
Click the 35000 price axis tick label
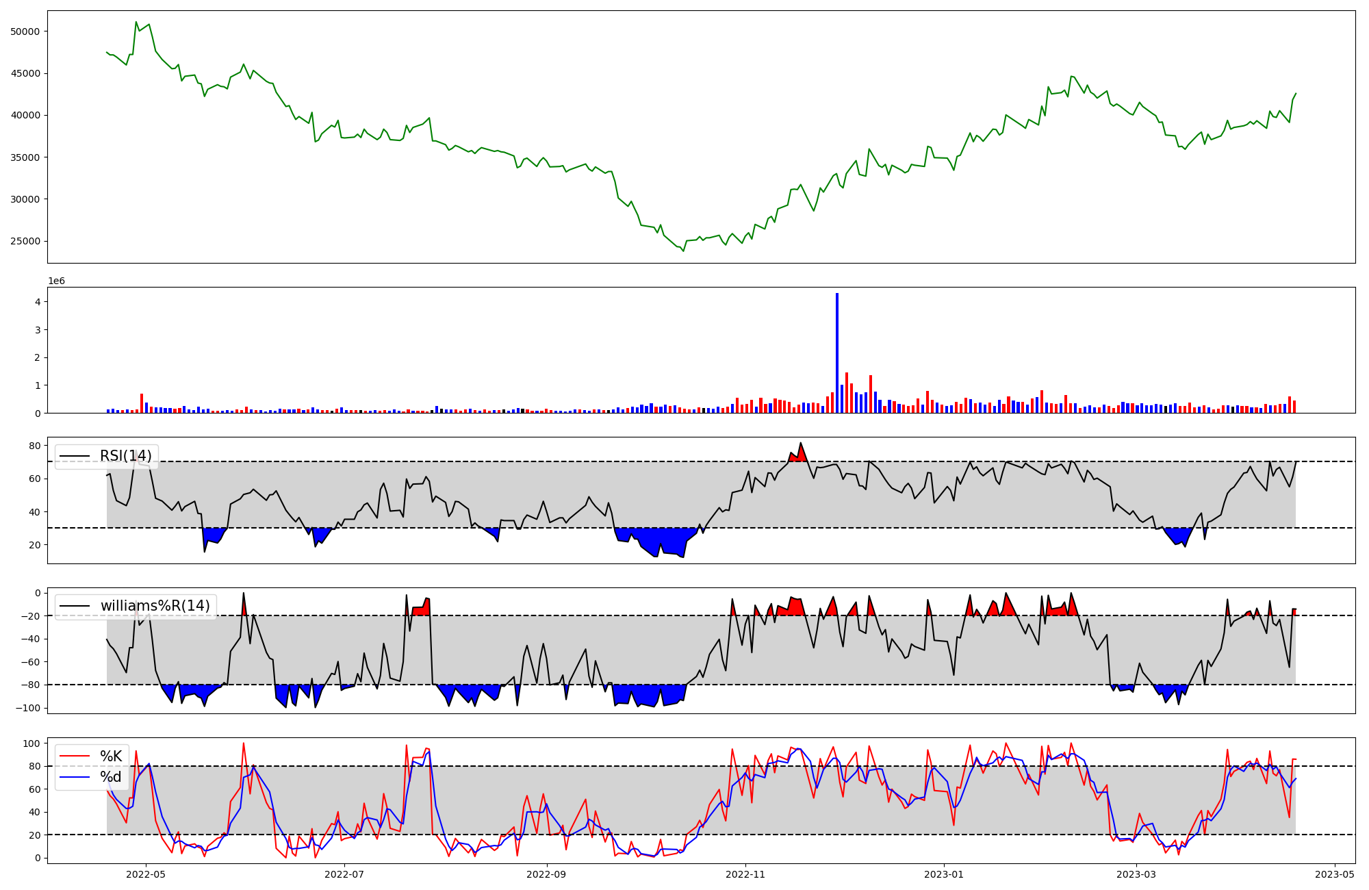click(25, 157)
